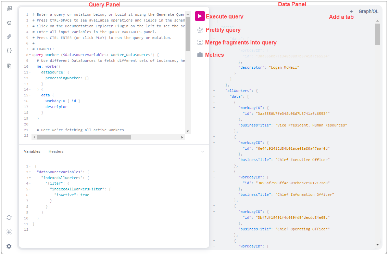Click "workdayID" field on query line 16
The height and width of the screenshot is (256, 388).
(x=55, y=101)
